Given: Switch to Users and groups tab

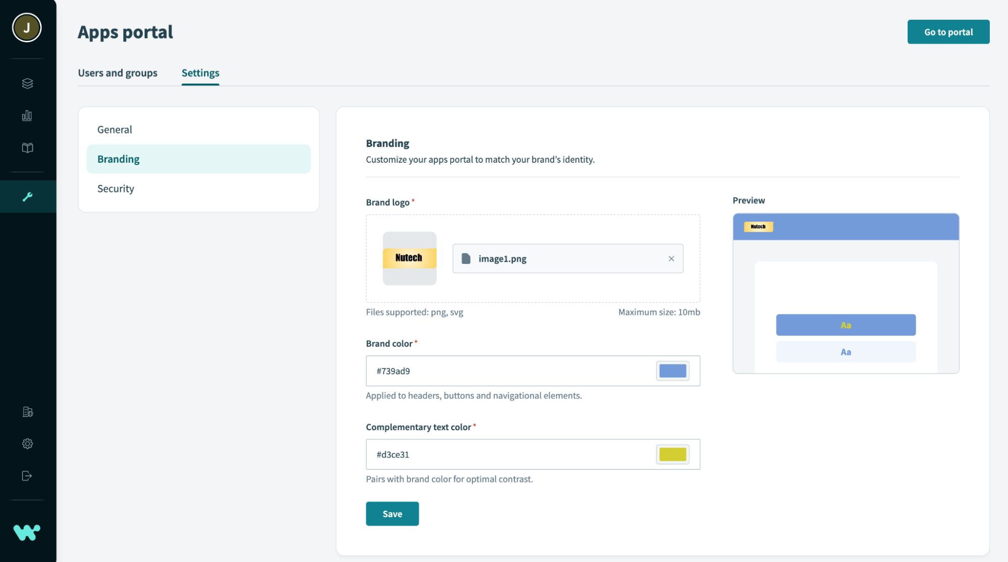Looking at the screenshot, I should pyautogui.click(x=117, y=73).
